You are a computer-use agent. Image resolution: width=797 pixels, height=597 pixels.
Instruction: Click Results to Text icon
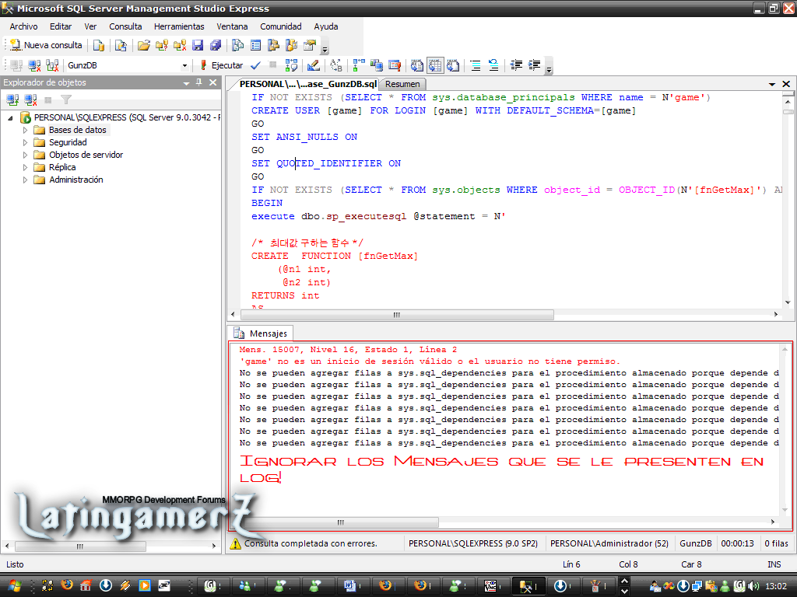[417, 65]
